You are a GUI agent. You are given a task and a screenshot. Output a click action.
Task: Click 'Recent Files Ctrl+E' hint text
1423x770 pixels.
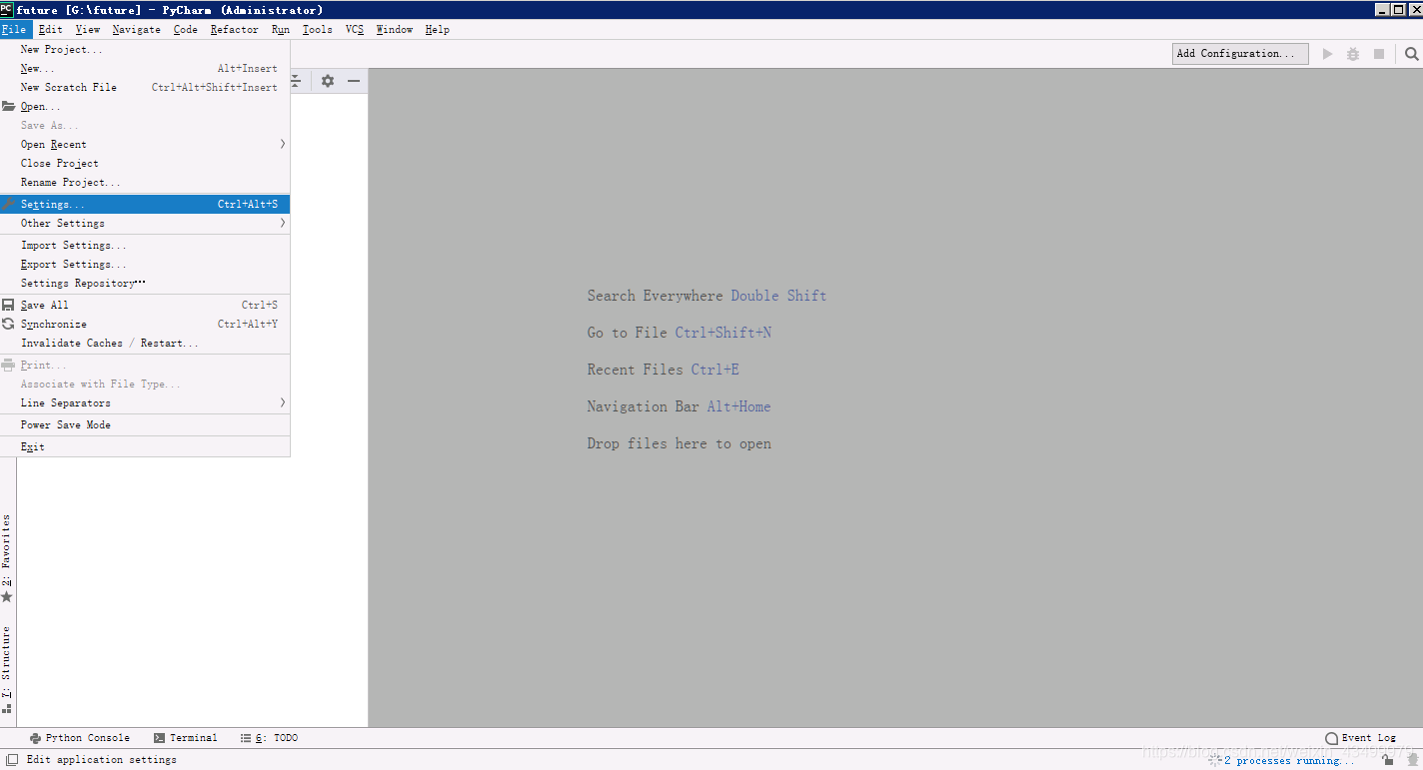tap(664, 370)
